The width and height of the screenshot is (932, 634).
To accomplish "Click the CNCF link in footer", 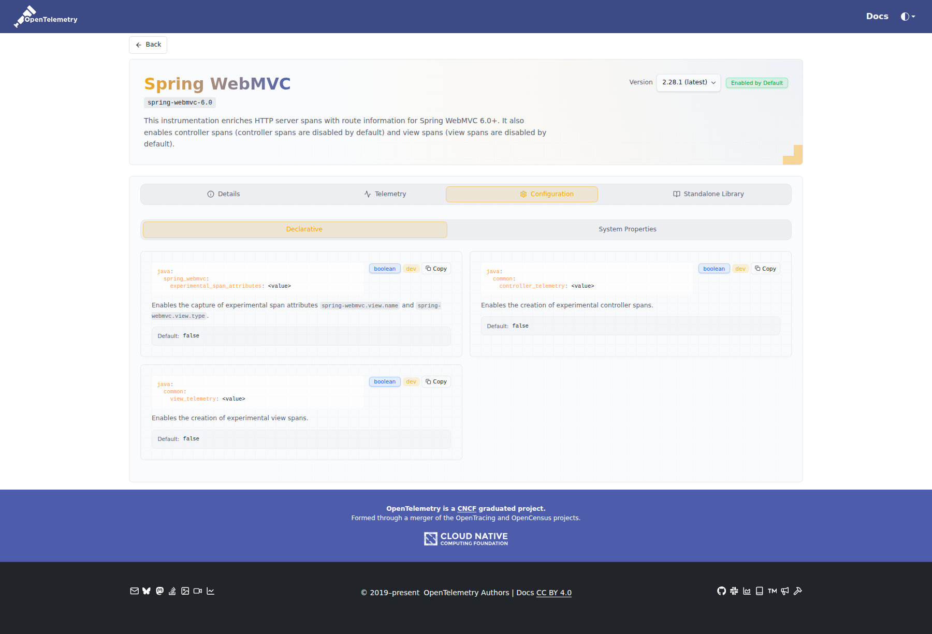I will [467, 509].
